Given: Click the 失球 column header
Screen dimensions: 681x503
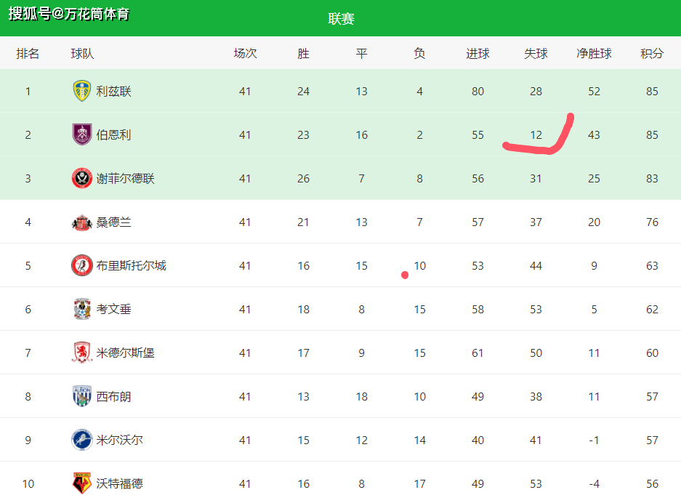Looking at the screenshot, I should 536,54.
